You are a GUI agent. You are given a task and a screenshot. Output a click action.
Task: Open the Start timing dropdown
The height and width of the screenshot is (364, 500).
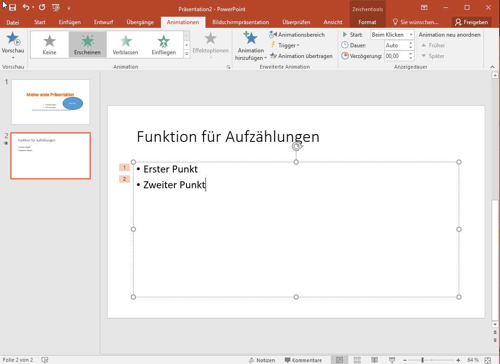point(411,35)
